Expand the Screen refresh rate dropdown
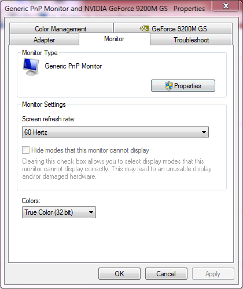Image resolution: width=243 pixels, height=289 pixels. tap(115, 132)
